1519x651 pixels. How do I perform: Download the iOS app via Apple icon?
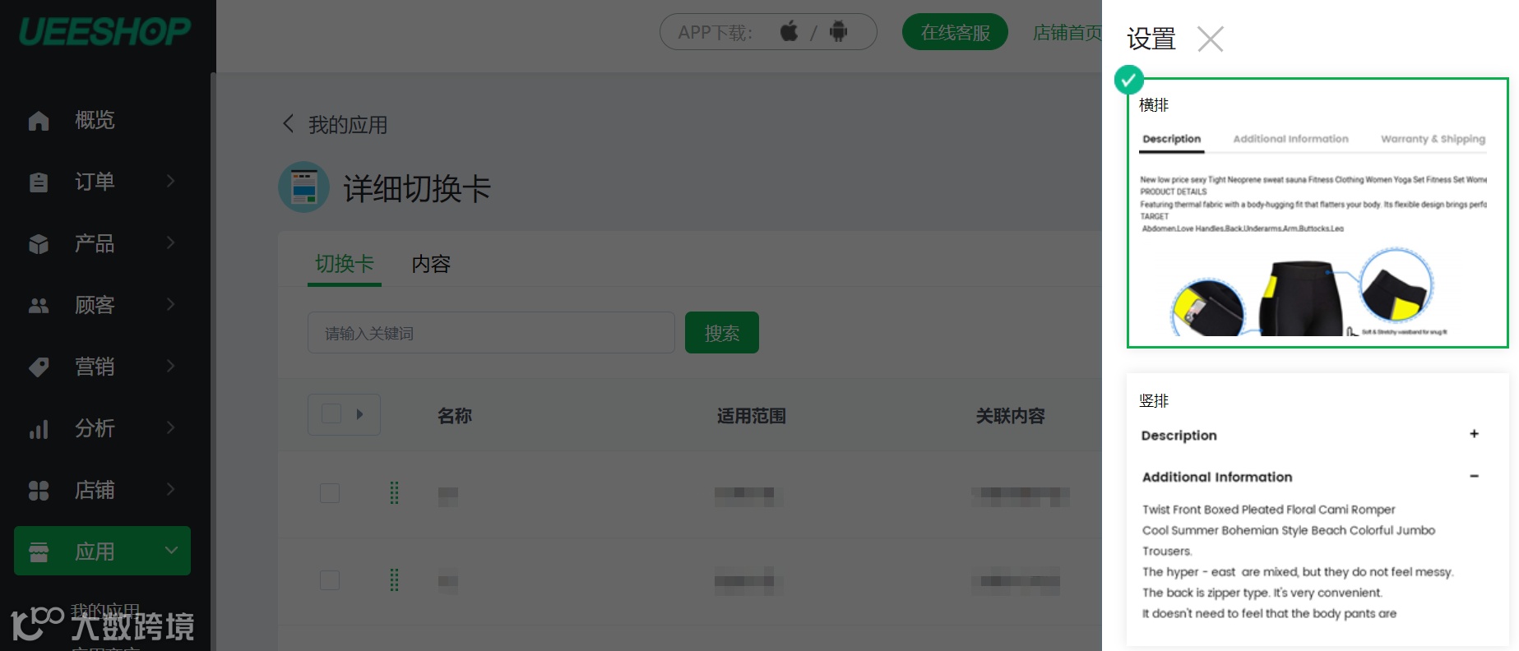point(789,32)
